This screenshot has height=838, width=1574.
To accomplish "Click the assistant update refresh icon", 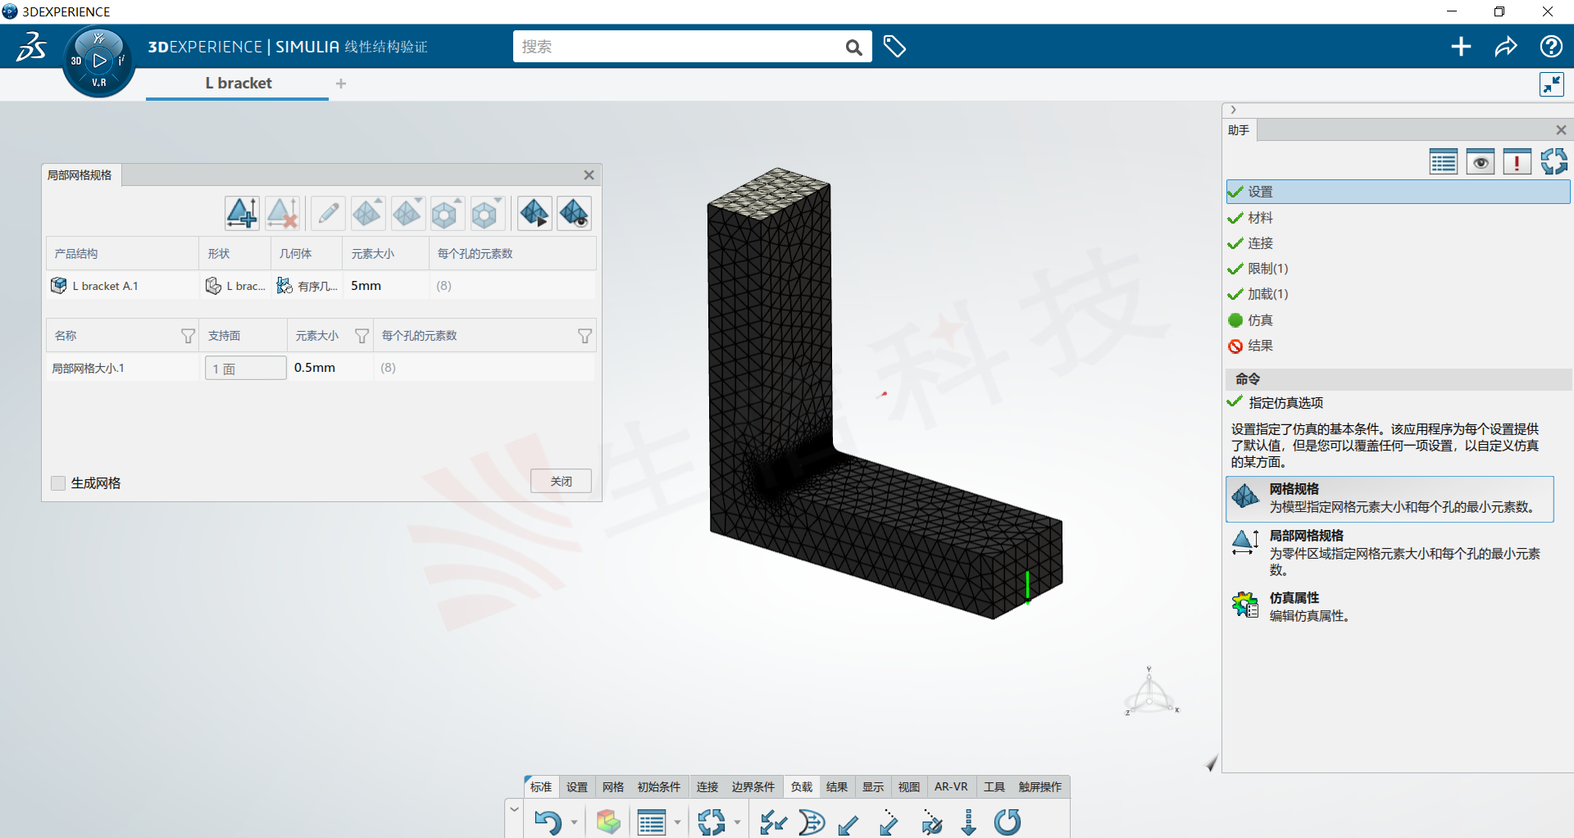I will 1554,161.
